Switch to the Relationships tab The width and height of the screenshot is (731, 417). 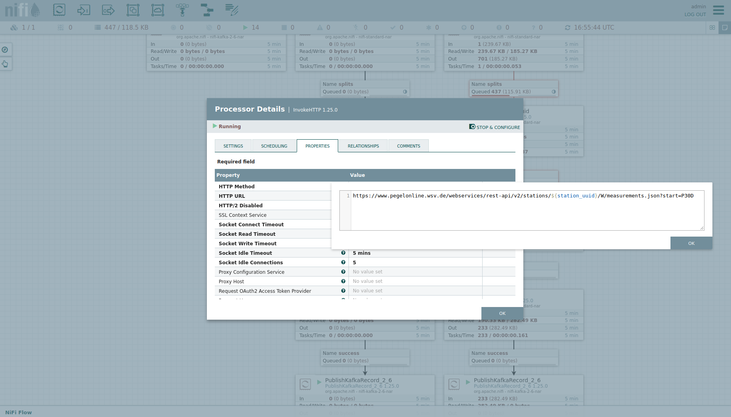[x=363, y=146]
